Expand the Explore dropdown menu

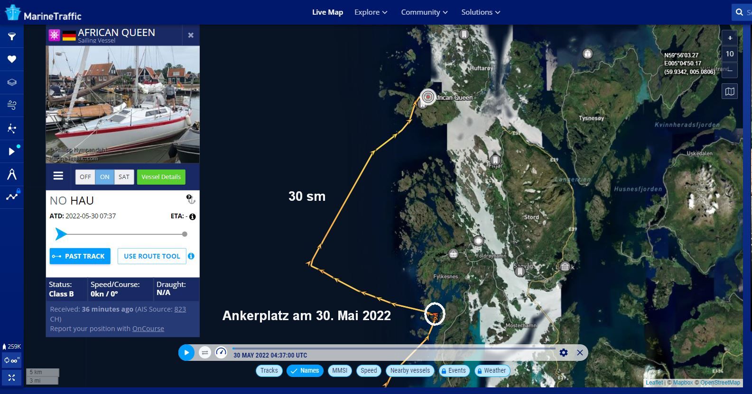pos(371,12)
